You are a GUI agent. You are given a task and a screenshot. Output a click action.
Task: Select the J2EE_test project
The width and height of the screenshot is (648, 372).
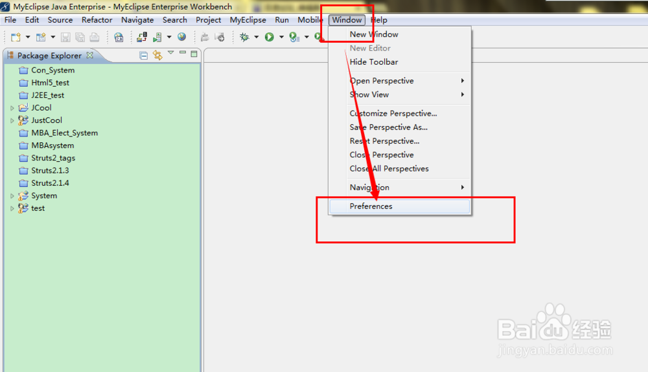point(47,95)
